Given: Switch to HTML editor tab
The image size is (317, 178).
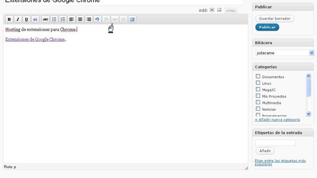Looking at the screenshot, I should [231, 11].
